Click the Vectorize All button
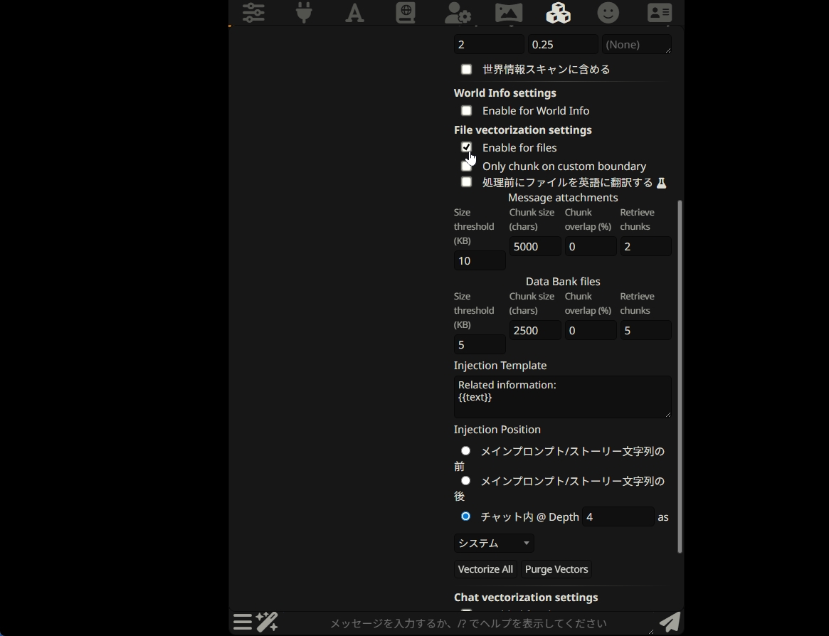The image size is (829, 636). (485, 569)
